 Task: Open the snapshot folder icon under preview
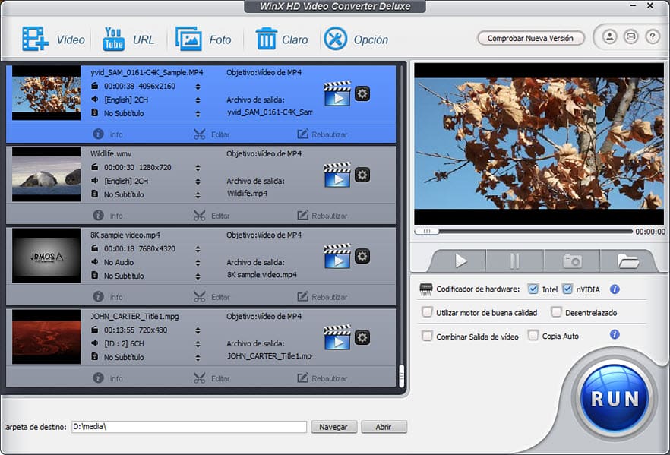point(628,261)
